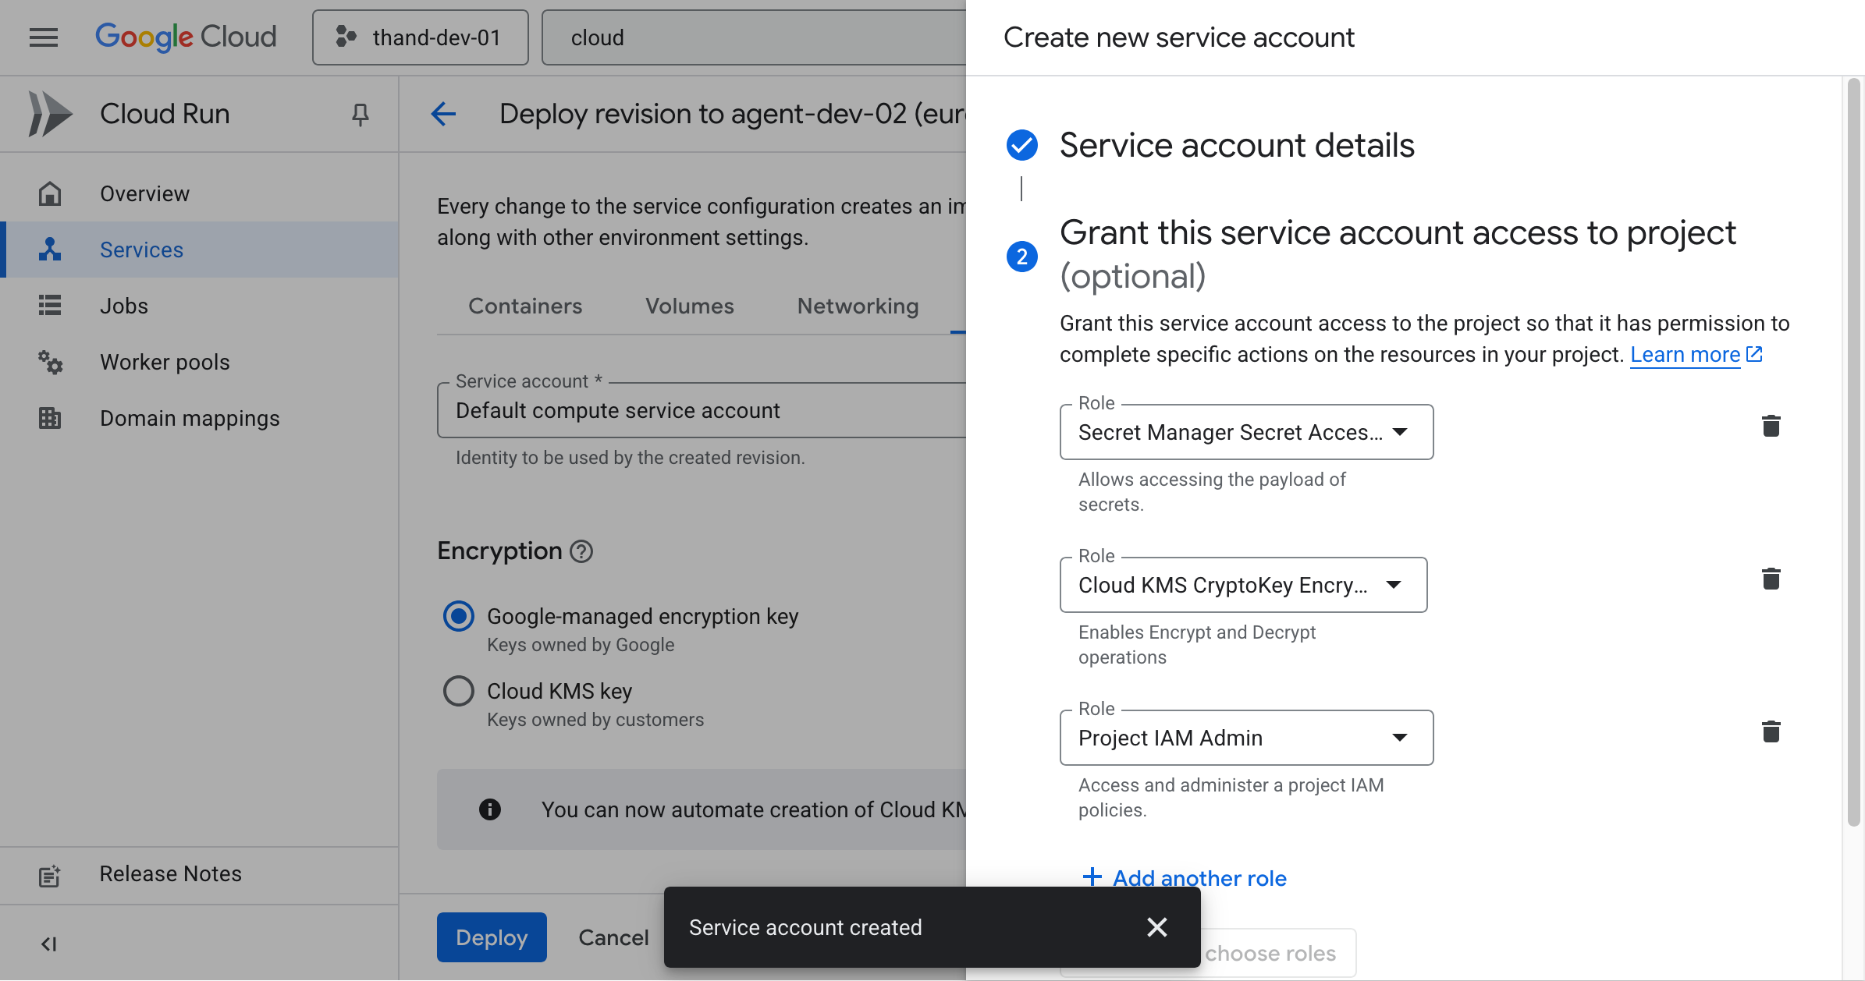Viewport: 1865px width, 981px height.
Task: Click the side panel vertical scrollbar
Action: (1854, 452)
